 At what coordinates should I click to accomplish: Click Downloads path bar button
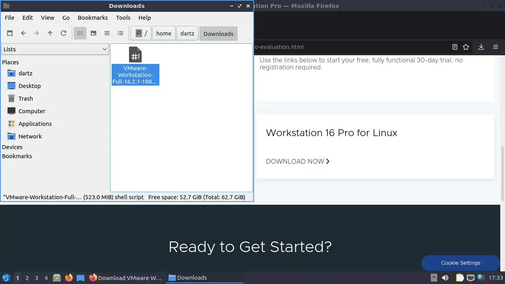click(x=219, y=34)
